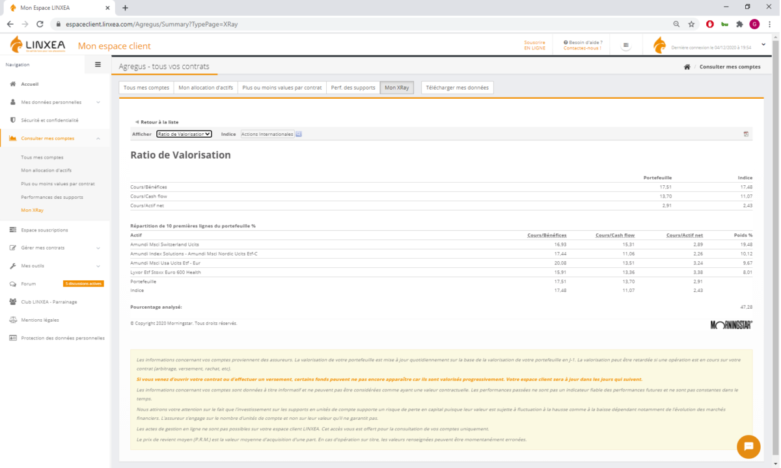This screenshot has width=781, height=468.
Task: Collapse Consulter mes comptes submenu
Action: click(x=98, y=138)
